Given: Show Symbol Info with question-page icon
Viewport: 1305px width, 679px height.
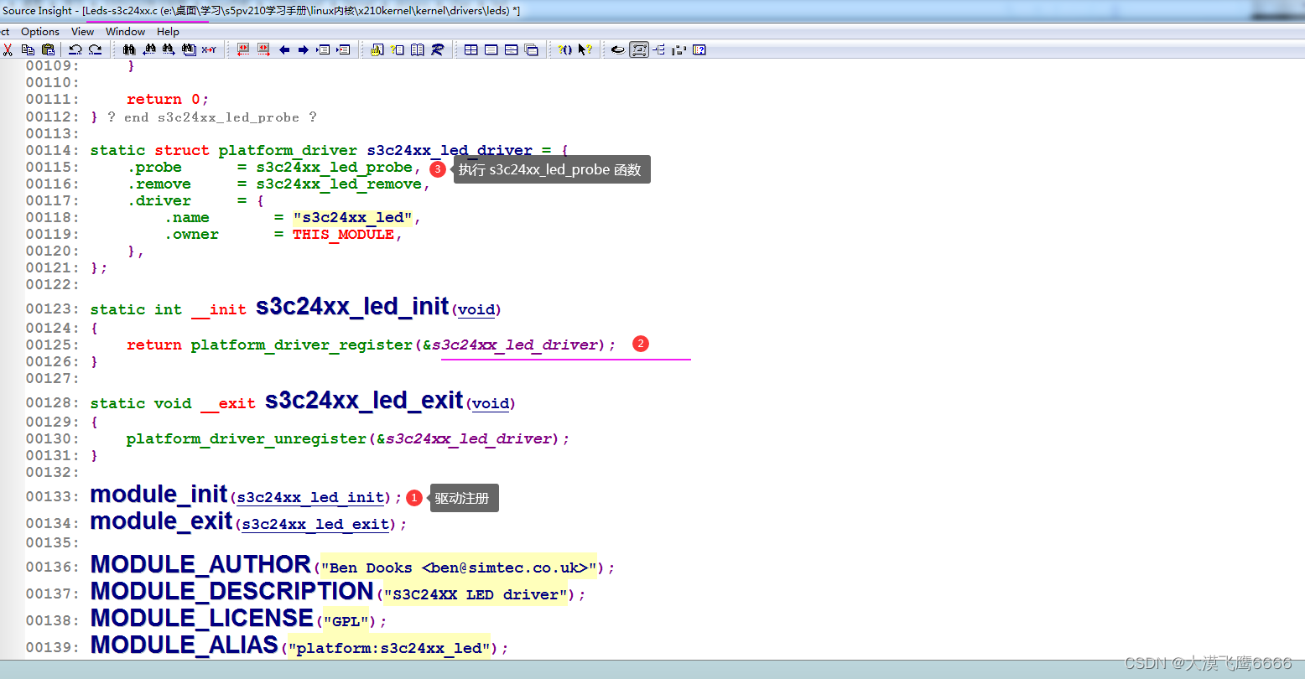Looking at the screenshot, I should click(x=398, y=49).
